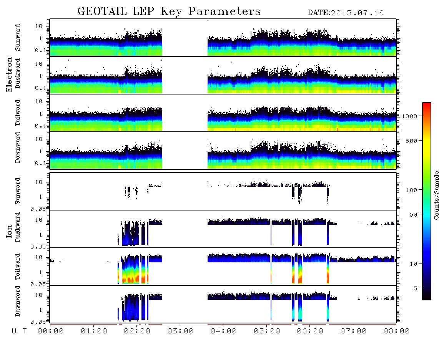Select the vertical "Electron" group label
Screen dimensions: 439x338
pyautogui.click(x=9, y=75)
